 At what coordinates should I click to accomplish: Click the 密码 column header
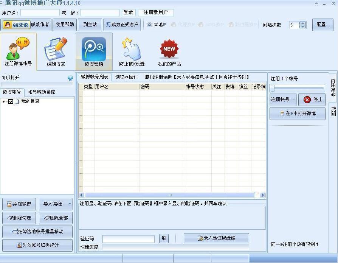tap(162, 87)
